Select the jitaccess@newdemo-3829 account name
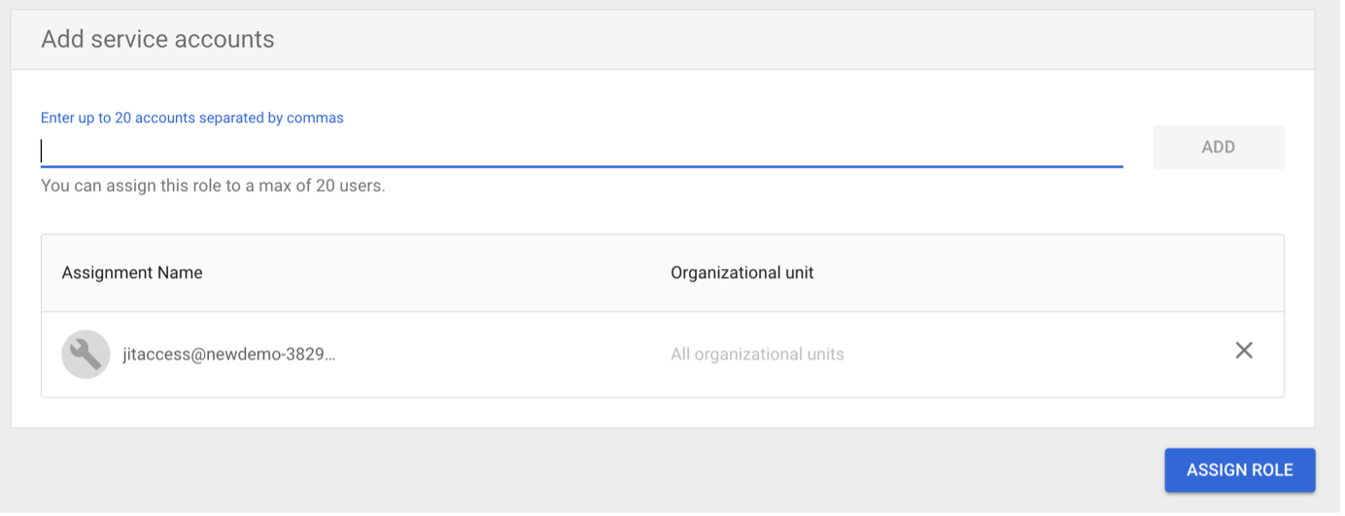 click(228, 355)
